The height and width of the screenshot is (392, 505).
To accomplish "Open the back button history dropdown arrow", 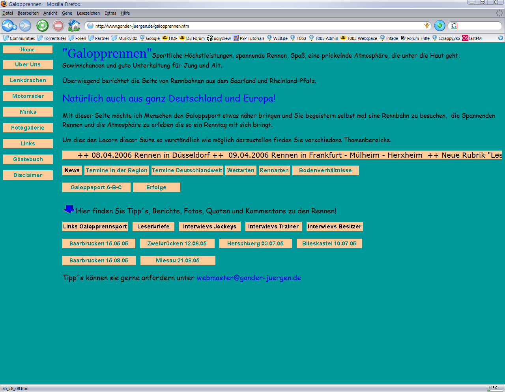I will pyautogui.click(x=15, y=27).
